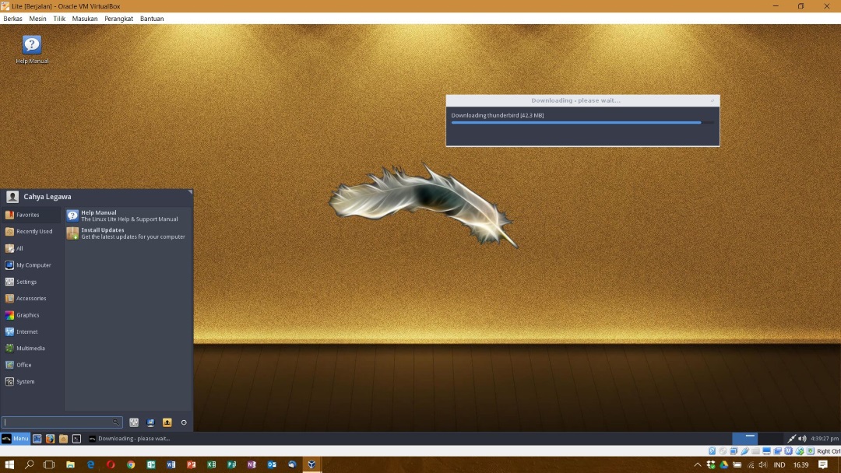This screenshot has width=841, height=473.
Task: Open the Help Manual desktop icon
Action: [32, 46]
